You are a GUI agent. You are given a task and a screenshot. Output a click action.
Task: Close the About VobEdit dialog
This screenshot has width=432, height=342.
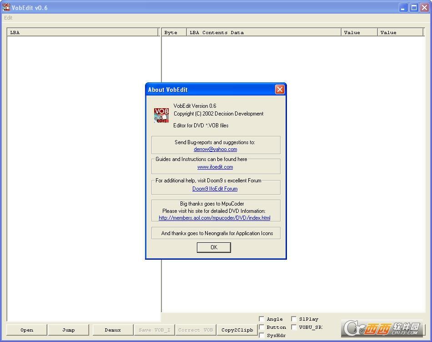point(280,89)
